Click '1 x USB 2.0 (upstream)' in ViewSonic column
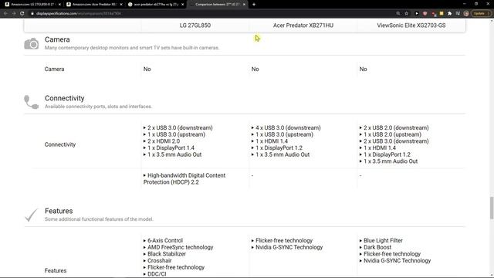Viewport: 494px width, 278px height. (x=392, y=134)
